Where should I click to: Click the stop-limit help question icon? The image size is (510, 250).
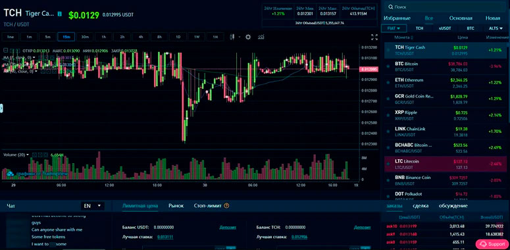(x=226, y=206)
